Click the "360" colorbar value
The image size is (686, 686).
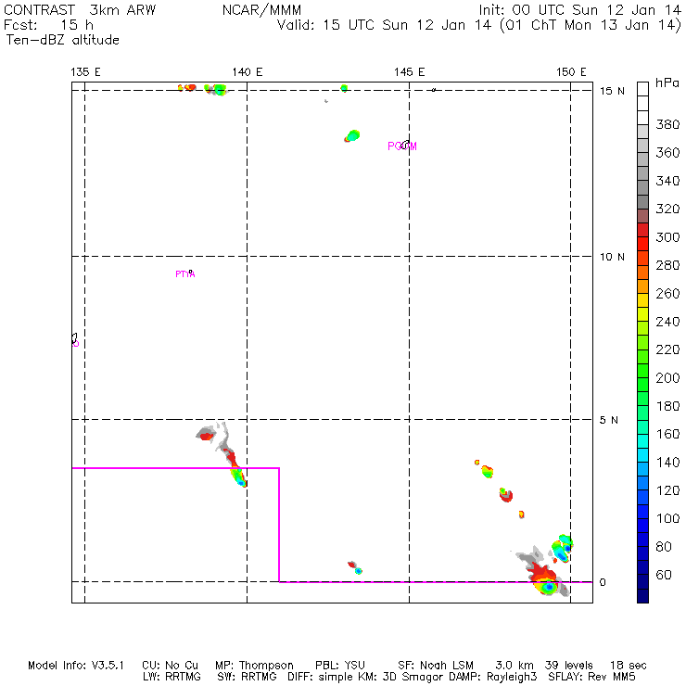[x=667, y=153]
